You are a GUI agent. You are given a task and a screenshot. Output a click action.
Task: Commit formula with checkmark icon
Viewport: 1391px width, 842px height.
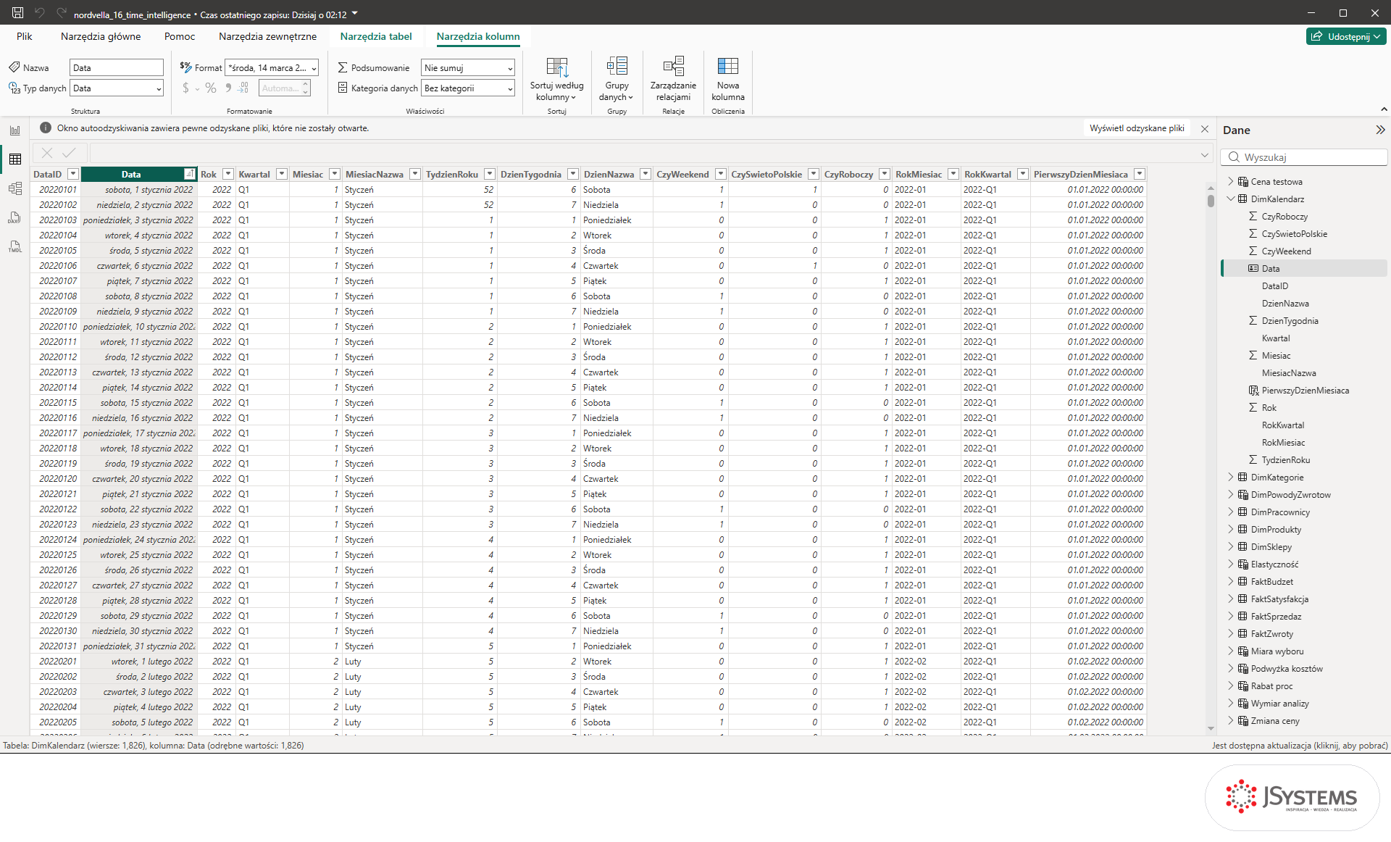(x=69, y=153)
